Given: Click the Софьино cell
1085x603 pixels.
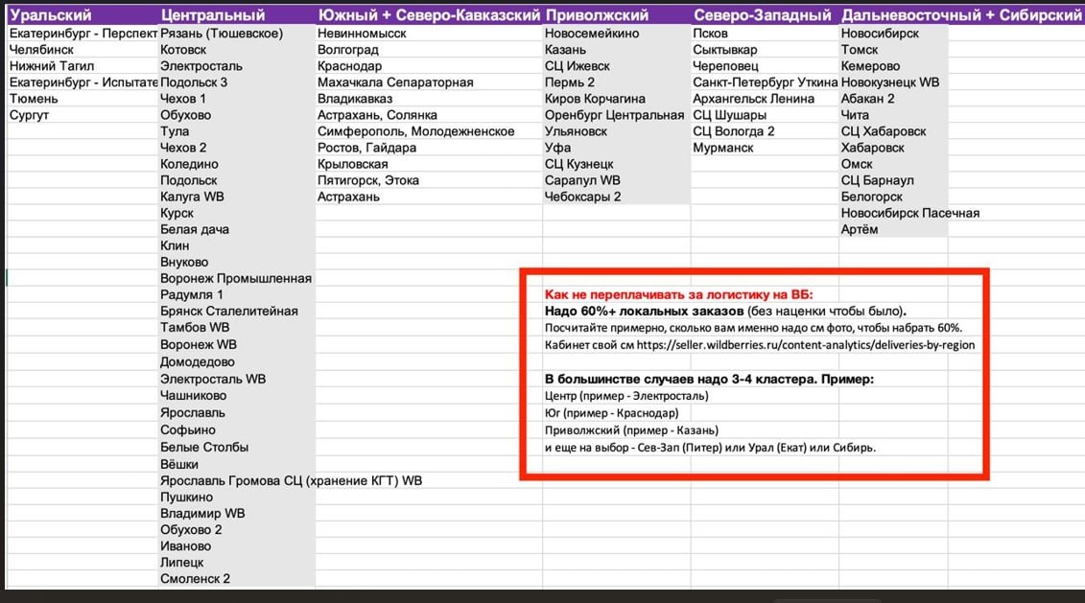Looking at the screenshot, I should pos(237,430).
